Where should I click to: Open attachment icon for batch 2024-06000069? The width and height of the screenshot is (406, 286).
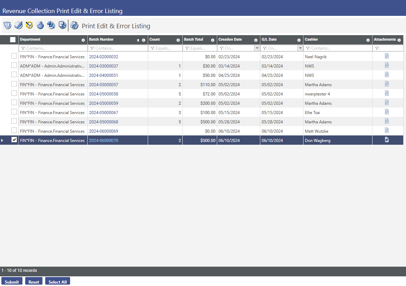click(387, 130)
